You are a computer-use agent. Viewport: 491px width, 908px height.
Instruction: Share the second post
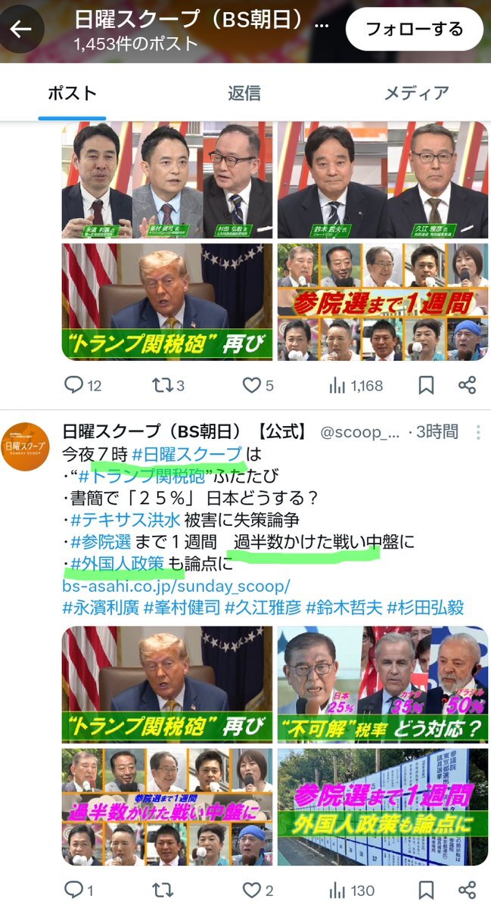coord(467,890)
